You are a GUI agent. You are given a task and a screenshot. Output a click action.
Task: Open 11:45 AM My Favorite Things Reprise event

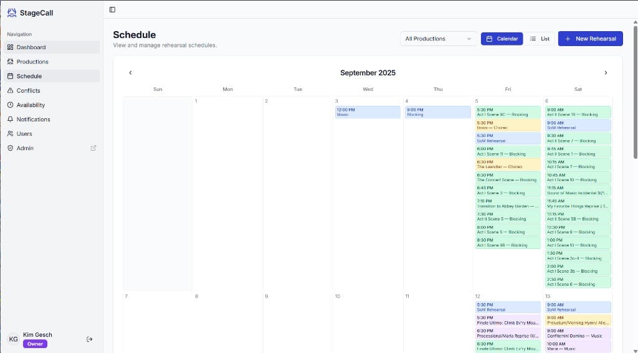click(x=578, y=204)
